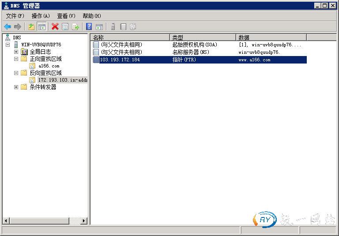Select the 条件转发器 tree item
The height and width of the screenshot is (236, 339).
tap(43, 87)
